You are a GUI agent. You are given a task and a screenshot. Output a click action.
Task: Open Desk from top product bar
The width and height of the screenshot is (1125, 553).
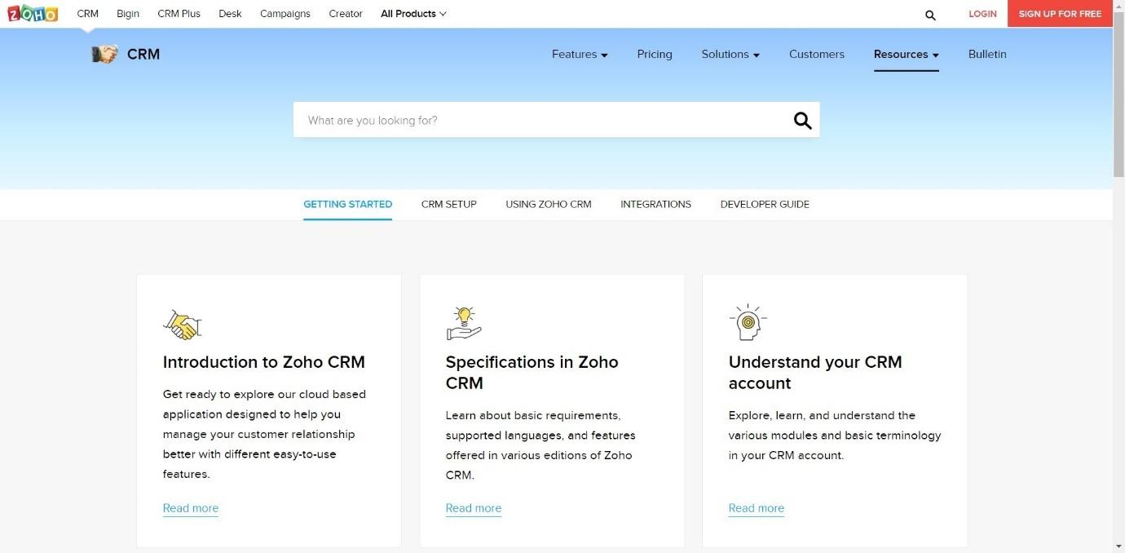tap(230, 14)
